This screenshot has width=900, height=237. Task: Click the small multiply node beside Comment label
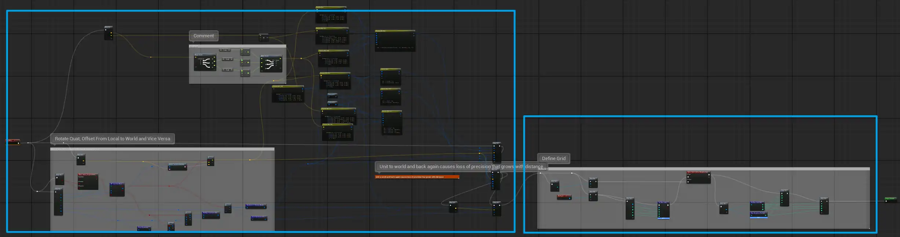coord(263,37)
